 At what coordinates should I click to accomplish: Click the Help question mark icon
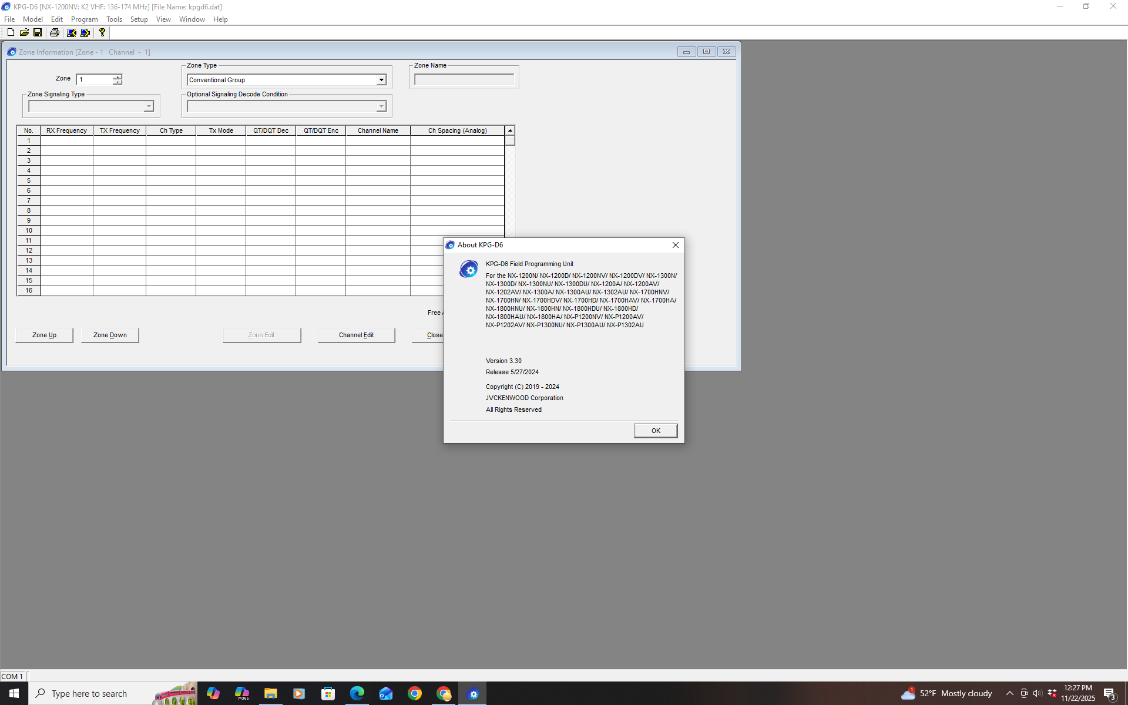coord(102,32)
